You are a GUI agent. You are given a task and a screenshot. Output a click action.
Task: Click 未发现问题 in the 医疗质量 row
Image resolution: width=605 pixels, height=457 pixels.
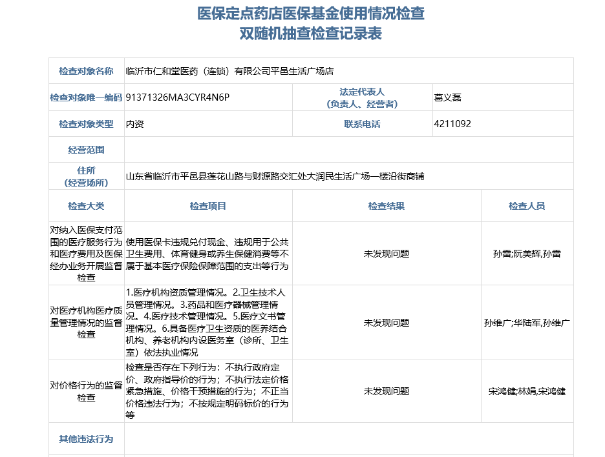coord(387,323)
